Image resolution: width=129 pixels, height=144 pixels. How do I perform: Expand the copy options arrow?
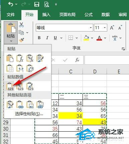point(27,32)
